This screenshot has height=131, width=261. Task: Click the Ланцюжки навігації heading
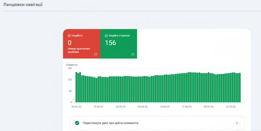click(23, 5)
